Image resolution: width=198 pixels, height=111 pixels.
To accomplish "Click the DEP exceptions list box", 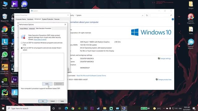I will (42, 67).
